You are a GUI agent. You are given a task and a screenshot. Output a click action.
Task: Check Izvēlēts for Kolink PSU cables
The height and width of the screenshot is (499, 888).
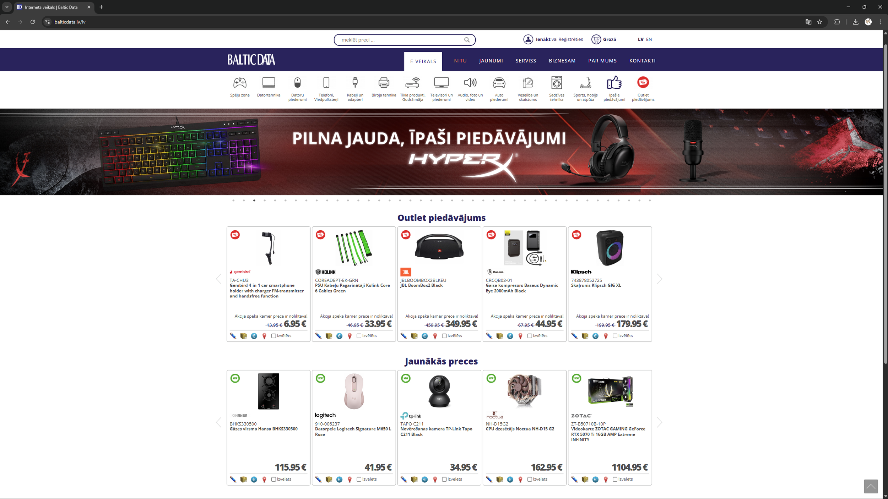pyautogui.click(x=359, y=336)
